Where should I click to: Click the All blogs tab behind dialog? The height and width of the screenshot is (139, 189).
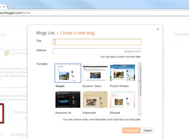click(19, 134)
